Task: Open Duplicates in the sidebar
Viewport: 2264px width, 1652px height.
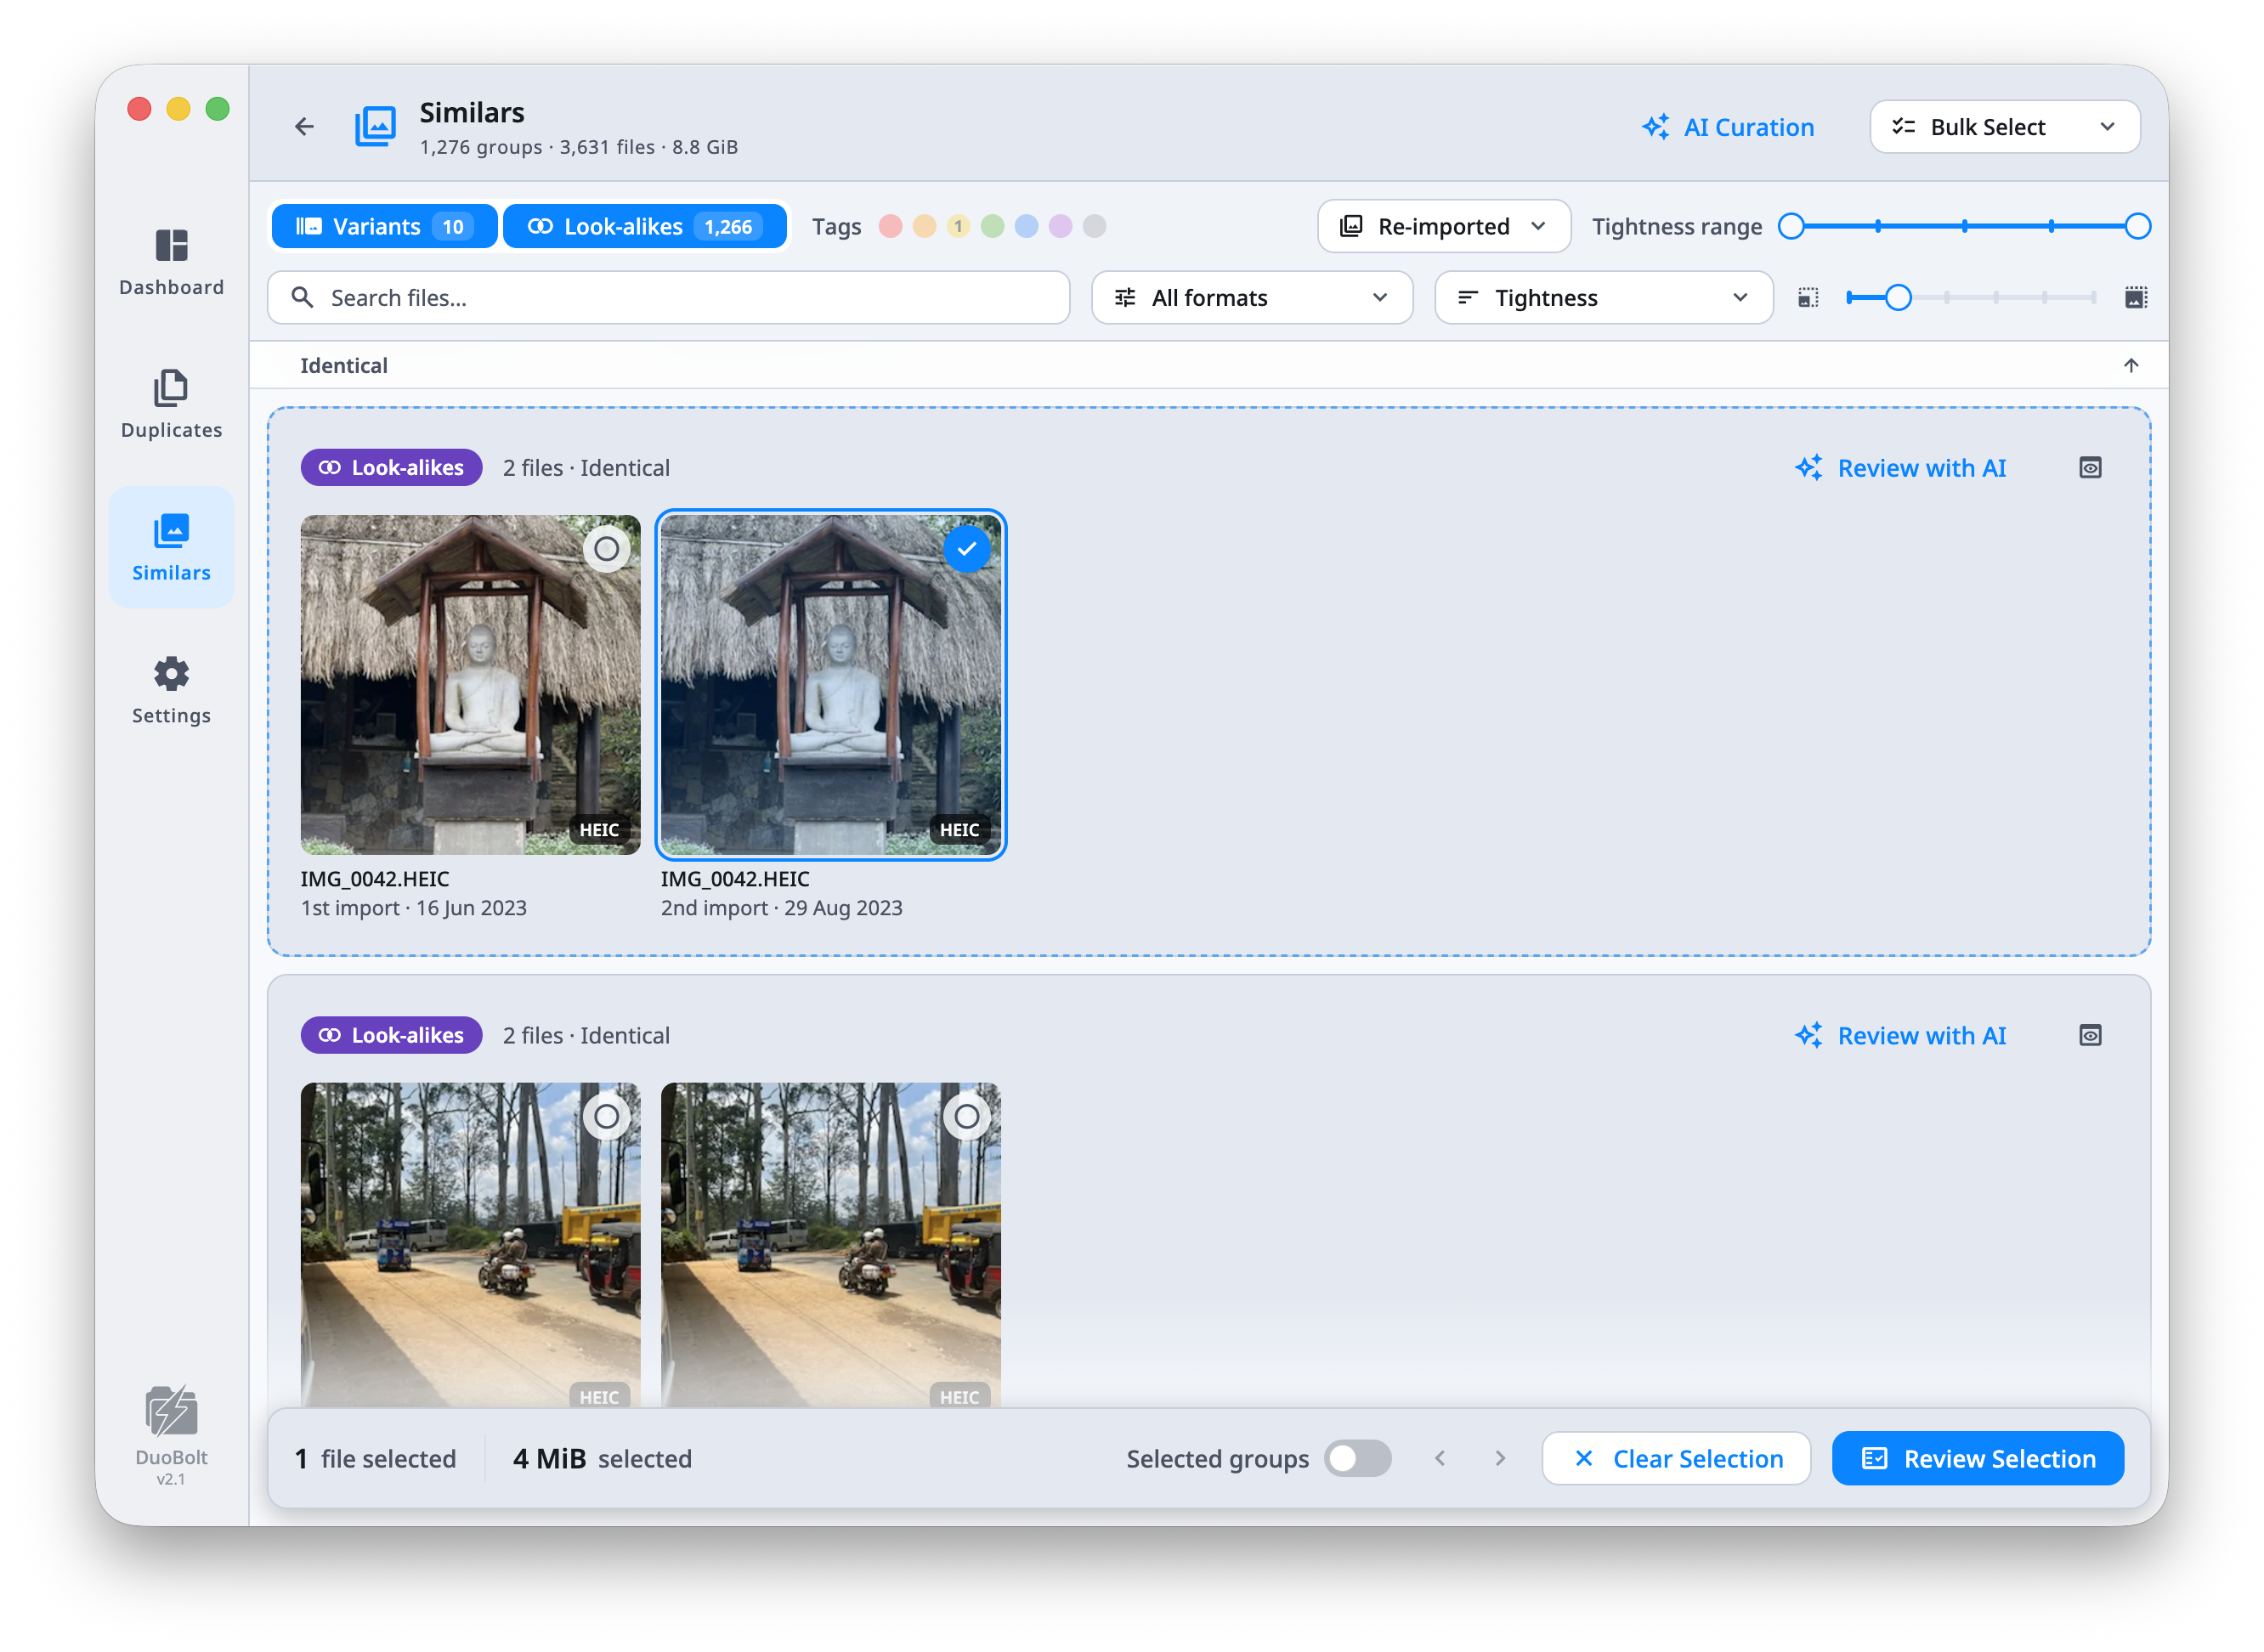Action: [171, 404]
